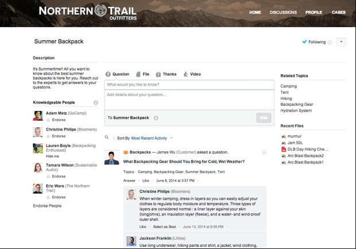Click Tamara Wilson's avatar
Screen dimensions: 356x249
[38, 167]
